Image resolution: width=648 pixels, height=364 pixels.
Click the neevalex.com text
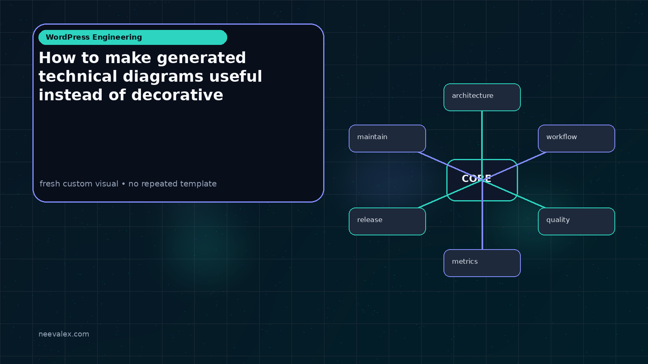(x=64, y=334)
